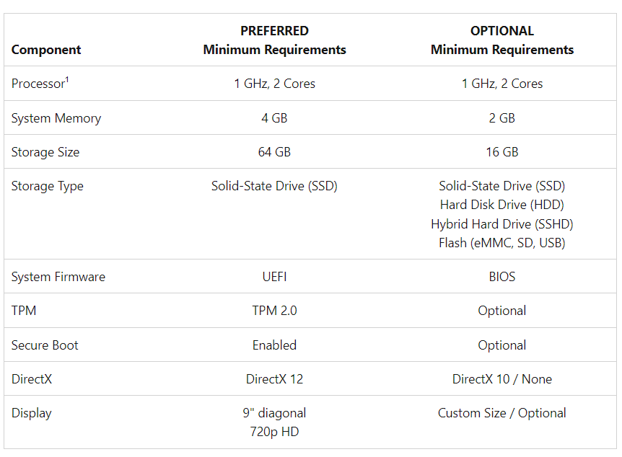
Task: Click the Component column header
Action: (x=46, y=50)
